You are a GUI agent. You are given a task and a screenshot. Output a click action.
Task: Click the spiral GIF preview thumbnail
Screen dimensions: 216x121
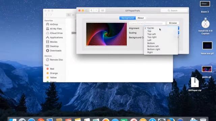click(x=106, y=34)
